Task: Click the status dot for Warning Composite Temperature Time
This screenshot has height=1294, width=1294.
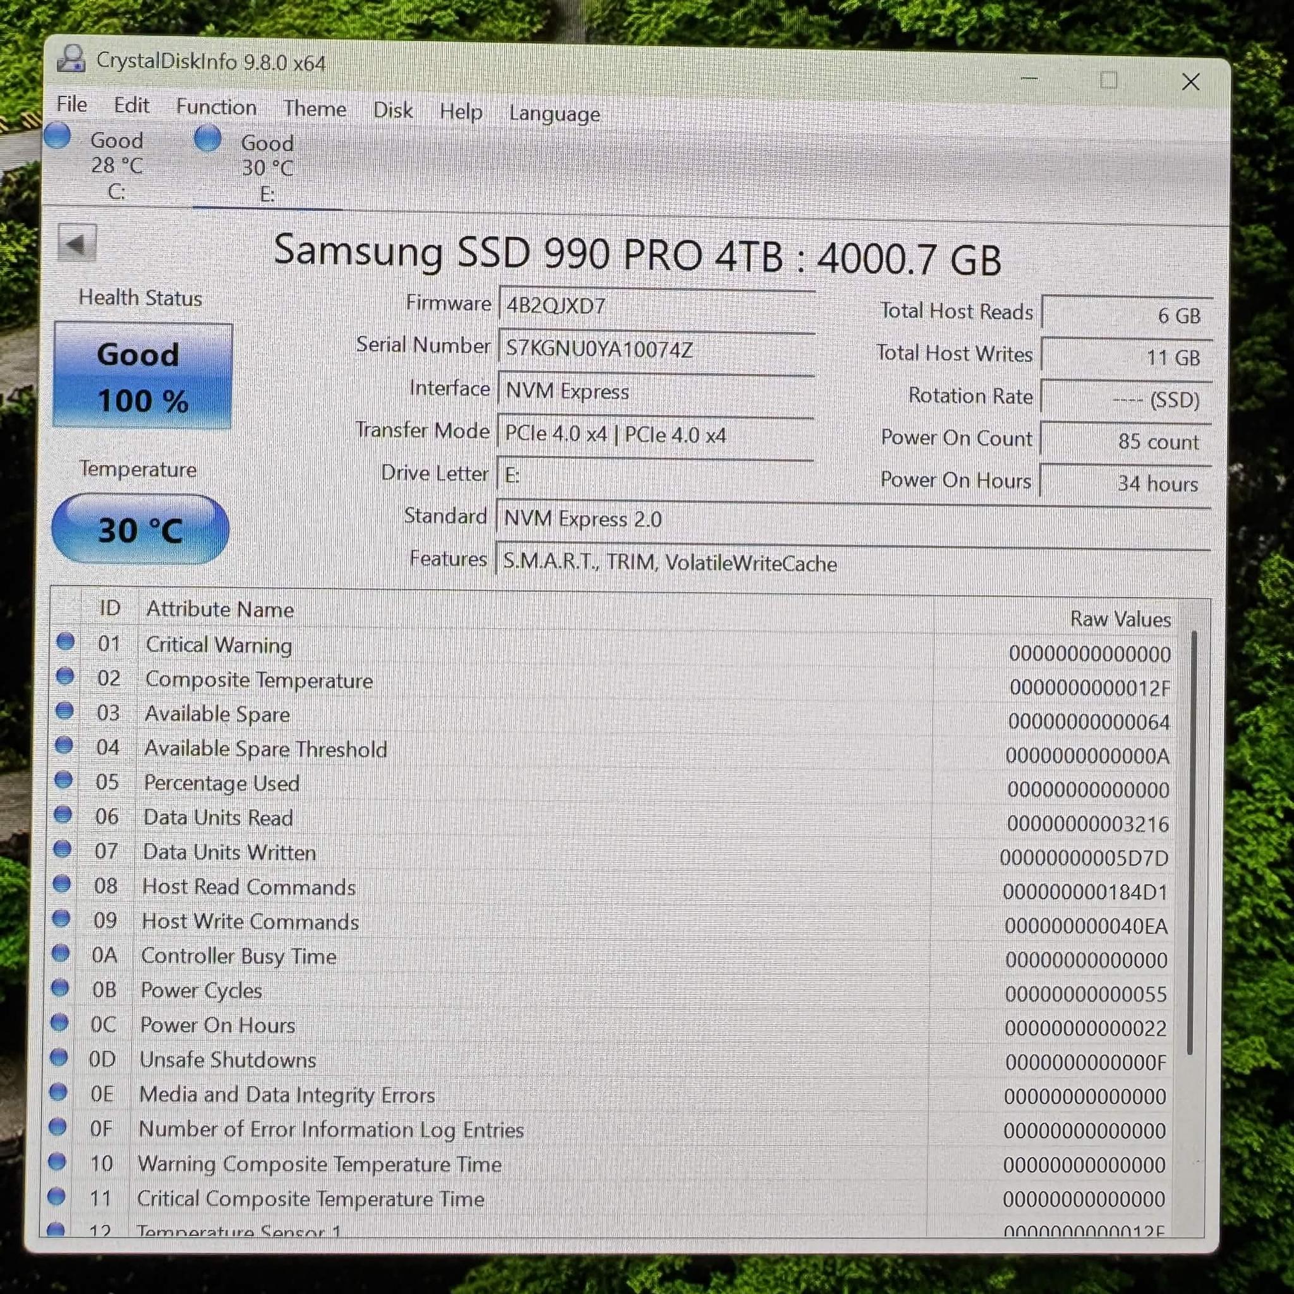Action: coord(57,1161)
